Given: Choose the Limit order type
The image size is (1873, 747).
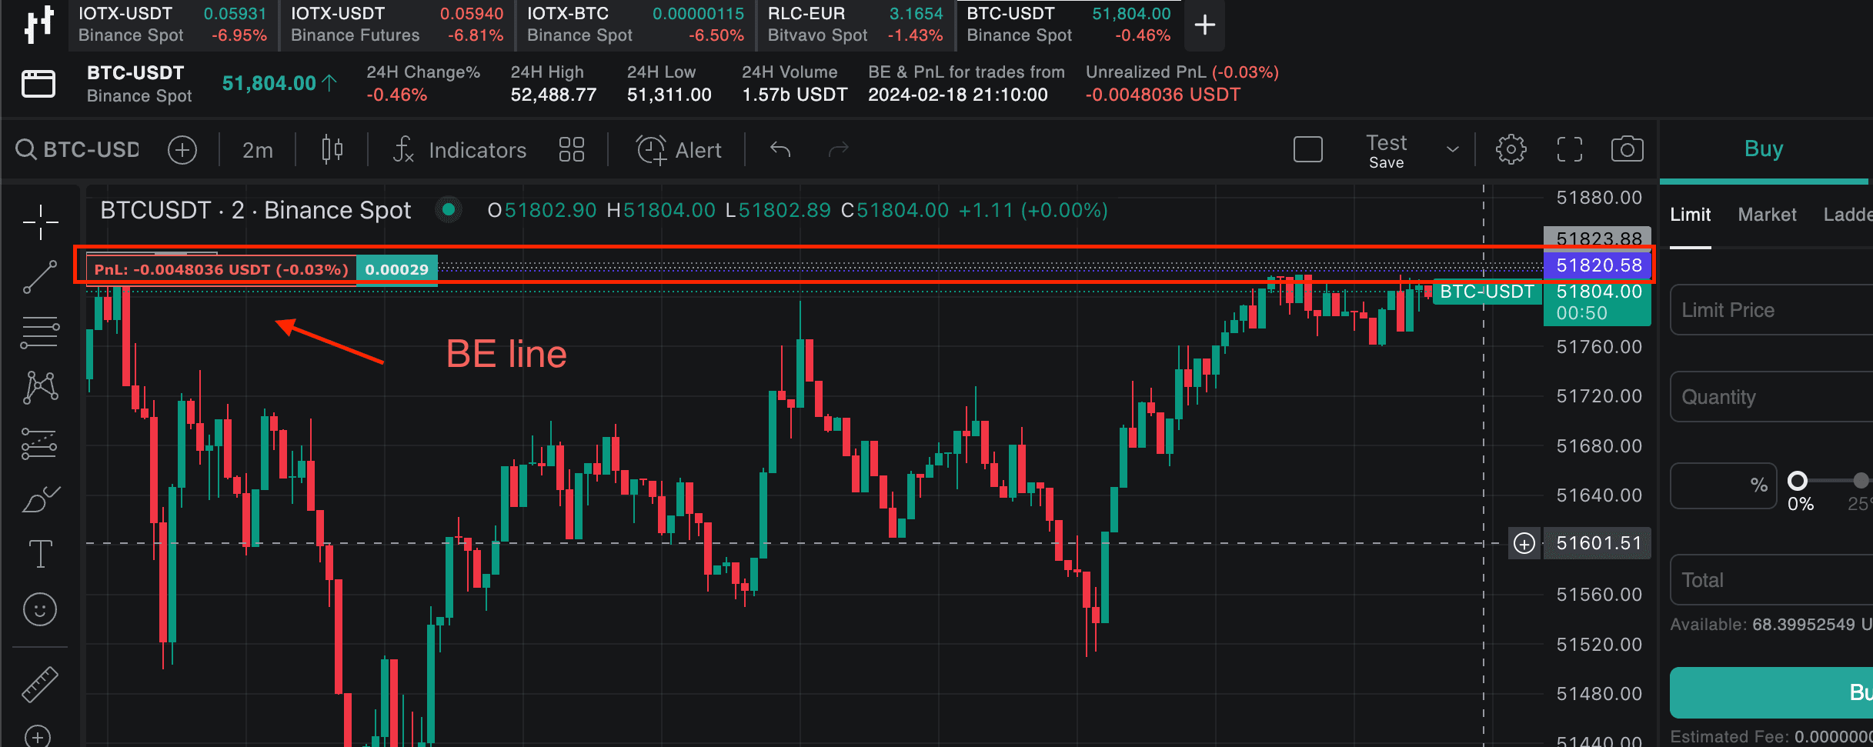Looking at the screenshot, I should pyautogui.click(x=1691, y=215).
